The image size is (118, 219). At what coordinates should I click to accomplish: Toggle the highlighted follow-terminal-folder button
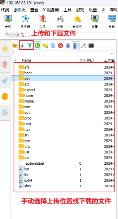[x=76, y=45]
